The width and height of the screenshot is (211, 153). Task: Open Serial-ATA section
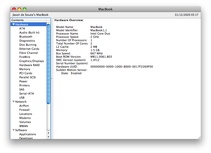[x=26, y=94]
